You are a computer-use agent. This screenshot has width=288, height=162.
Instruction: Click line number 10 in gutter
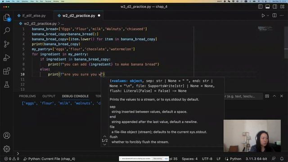22,74
